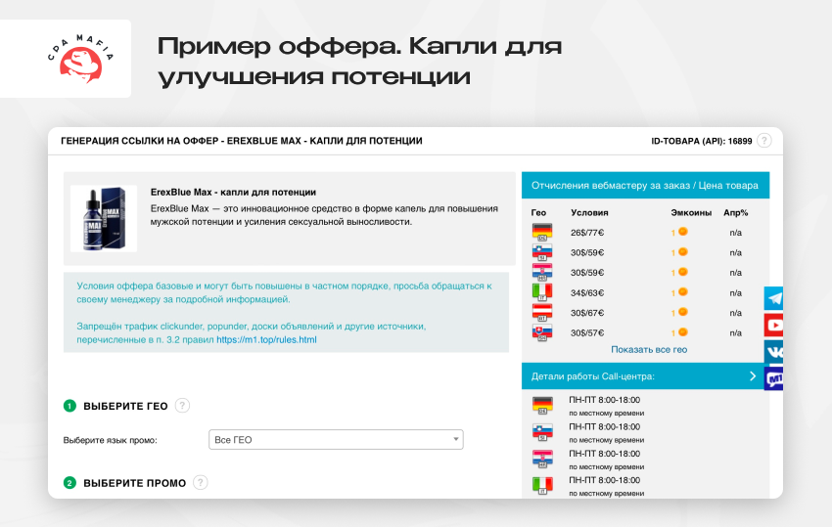Click ID-ТОВАРА (API): 16899 text
Image resolution: width=832 pixels, height=527 pixels.
(x=702, y=141)
